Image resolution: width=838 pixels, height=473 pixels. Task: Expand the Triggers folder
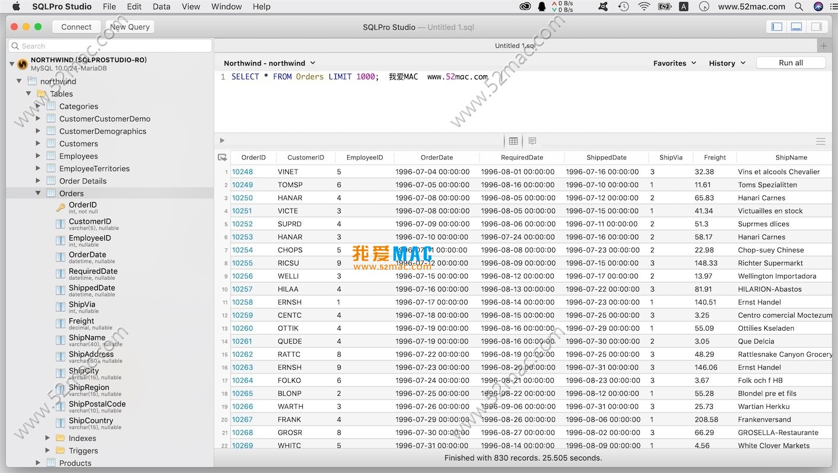tap(47, 450)
